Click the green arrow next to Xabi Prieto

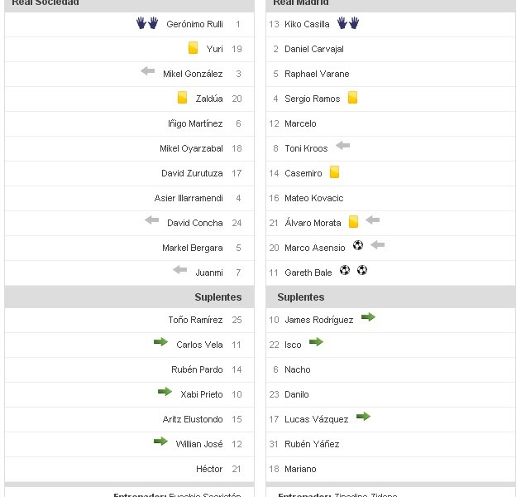click(165, 392)
